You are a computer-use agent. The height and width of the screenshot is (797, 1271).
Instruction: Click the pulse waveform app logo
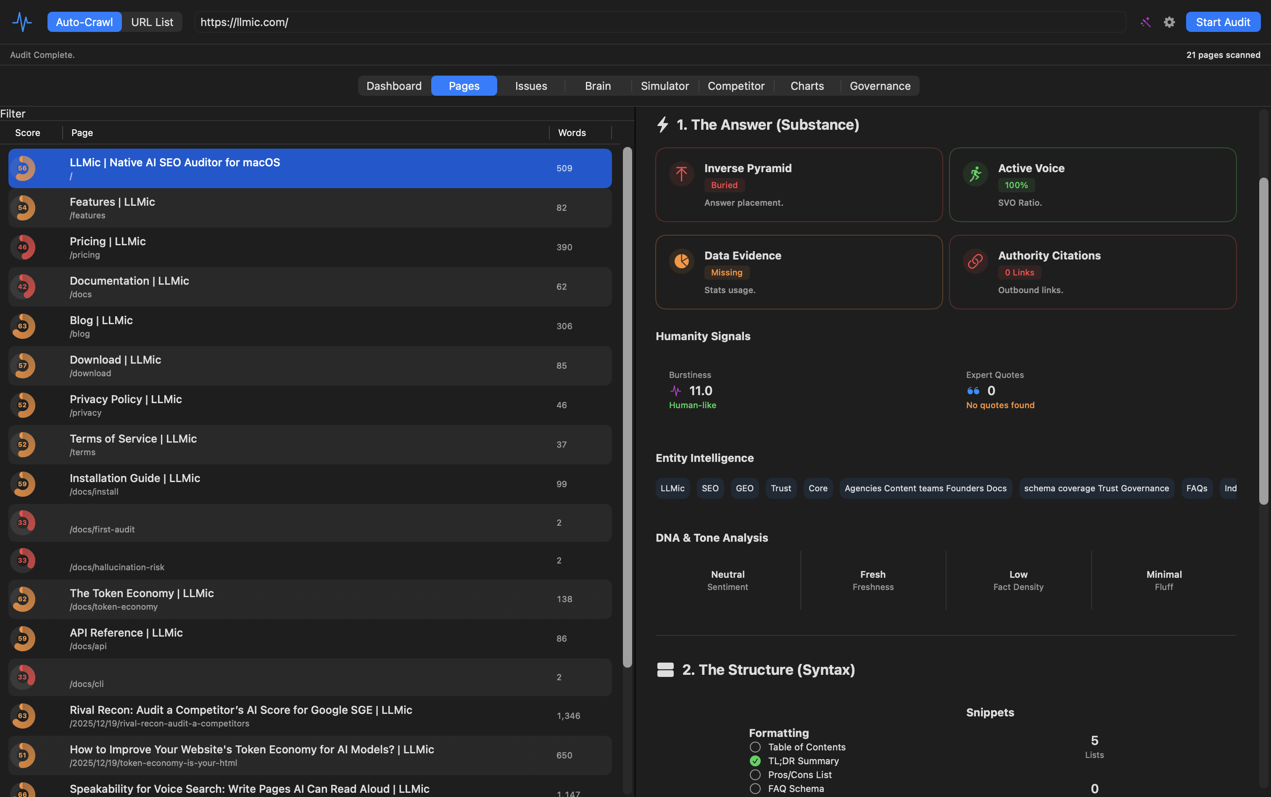coord(21,21)
